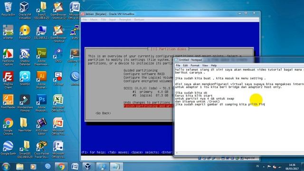304x171 pixels.
Task: Open Notepad's View menu
Action: (205, 66)
